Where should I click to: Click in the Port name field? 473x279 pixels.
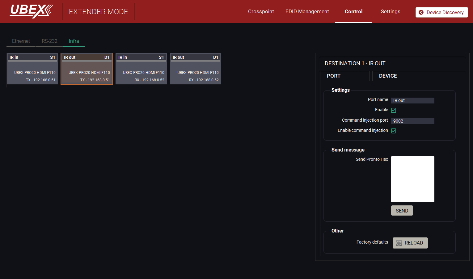[x=412, y=100]
